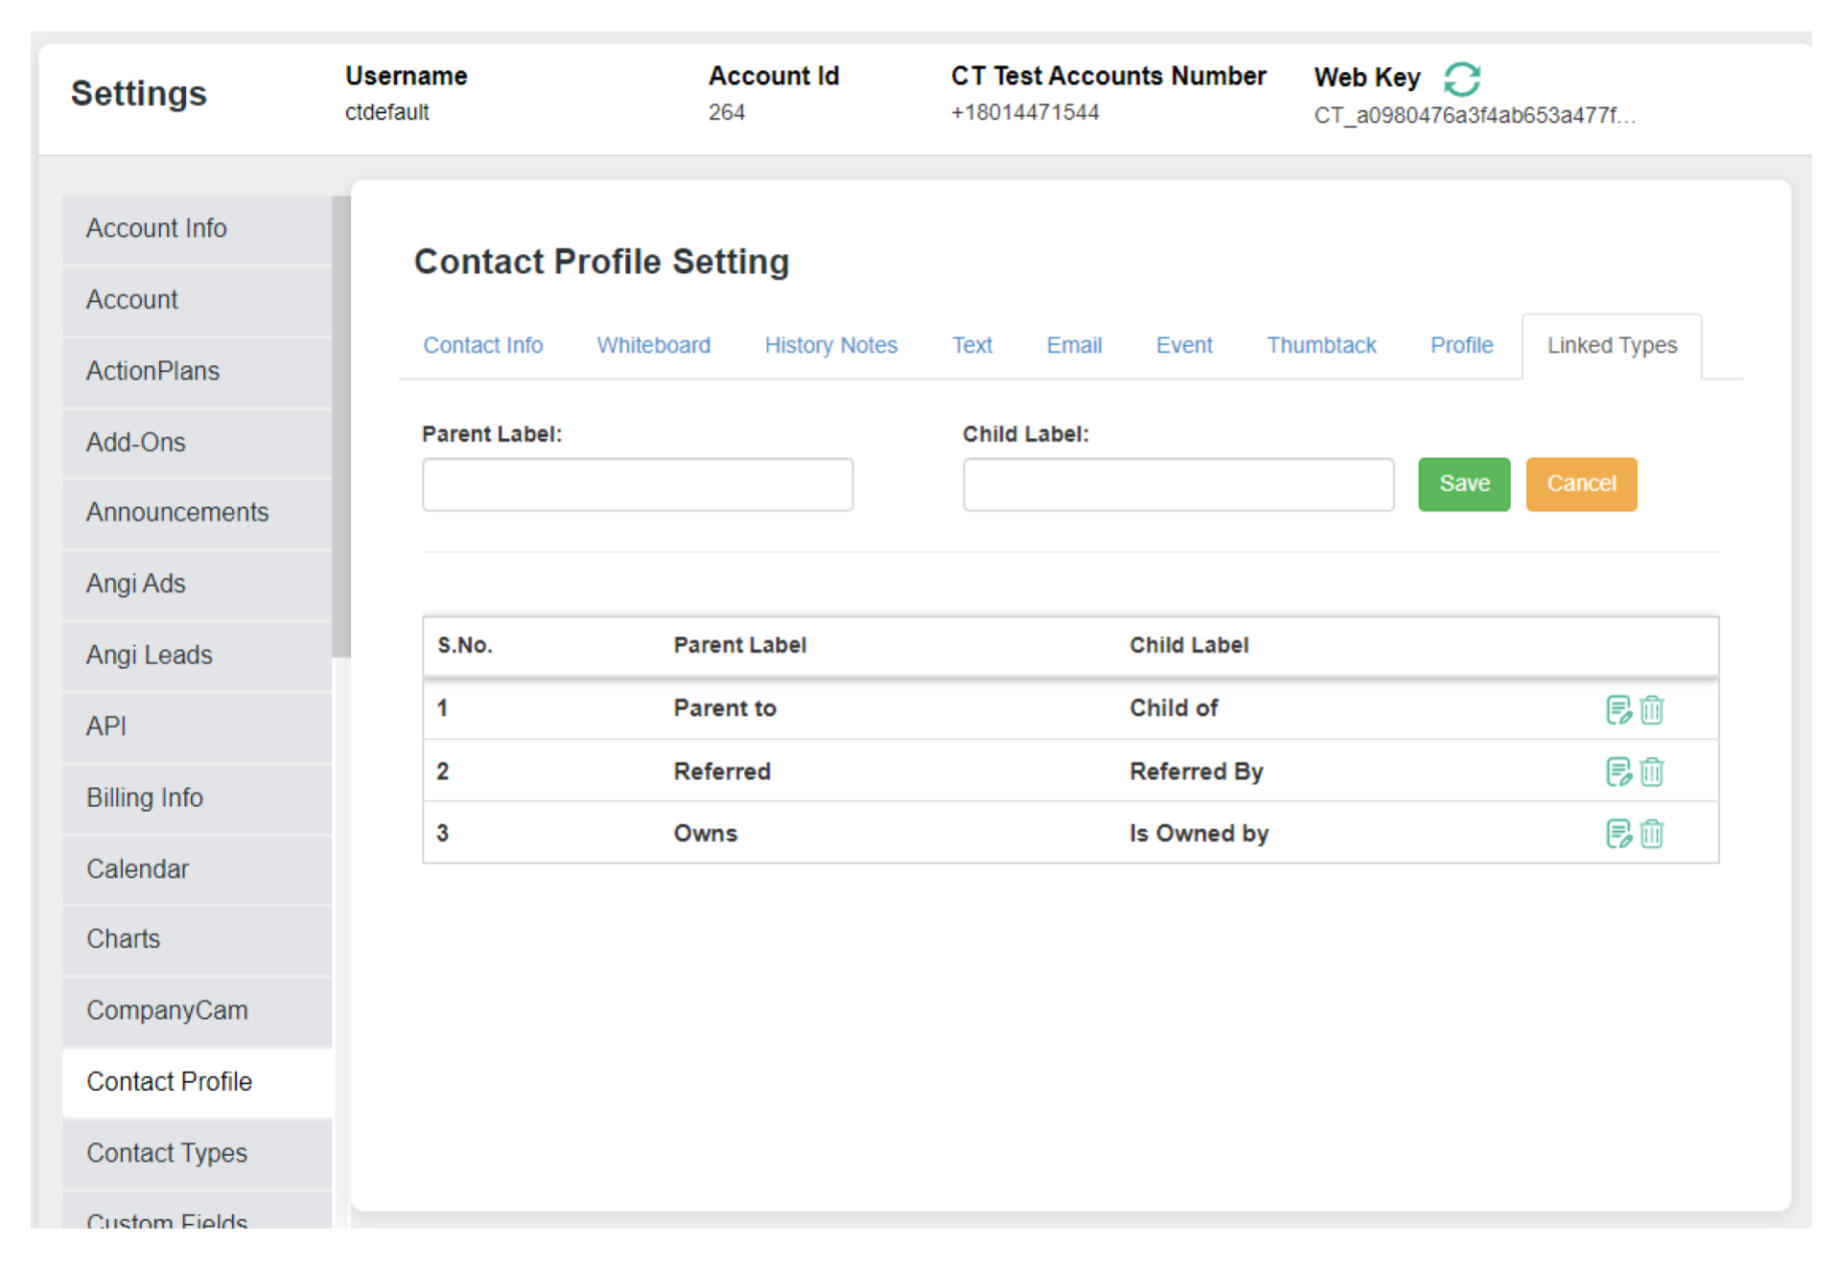Switch to the Whiteboard tab
The height and width of the screenshot is (1269, 1839).
653,345
